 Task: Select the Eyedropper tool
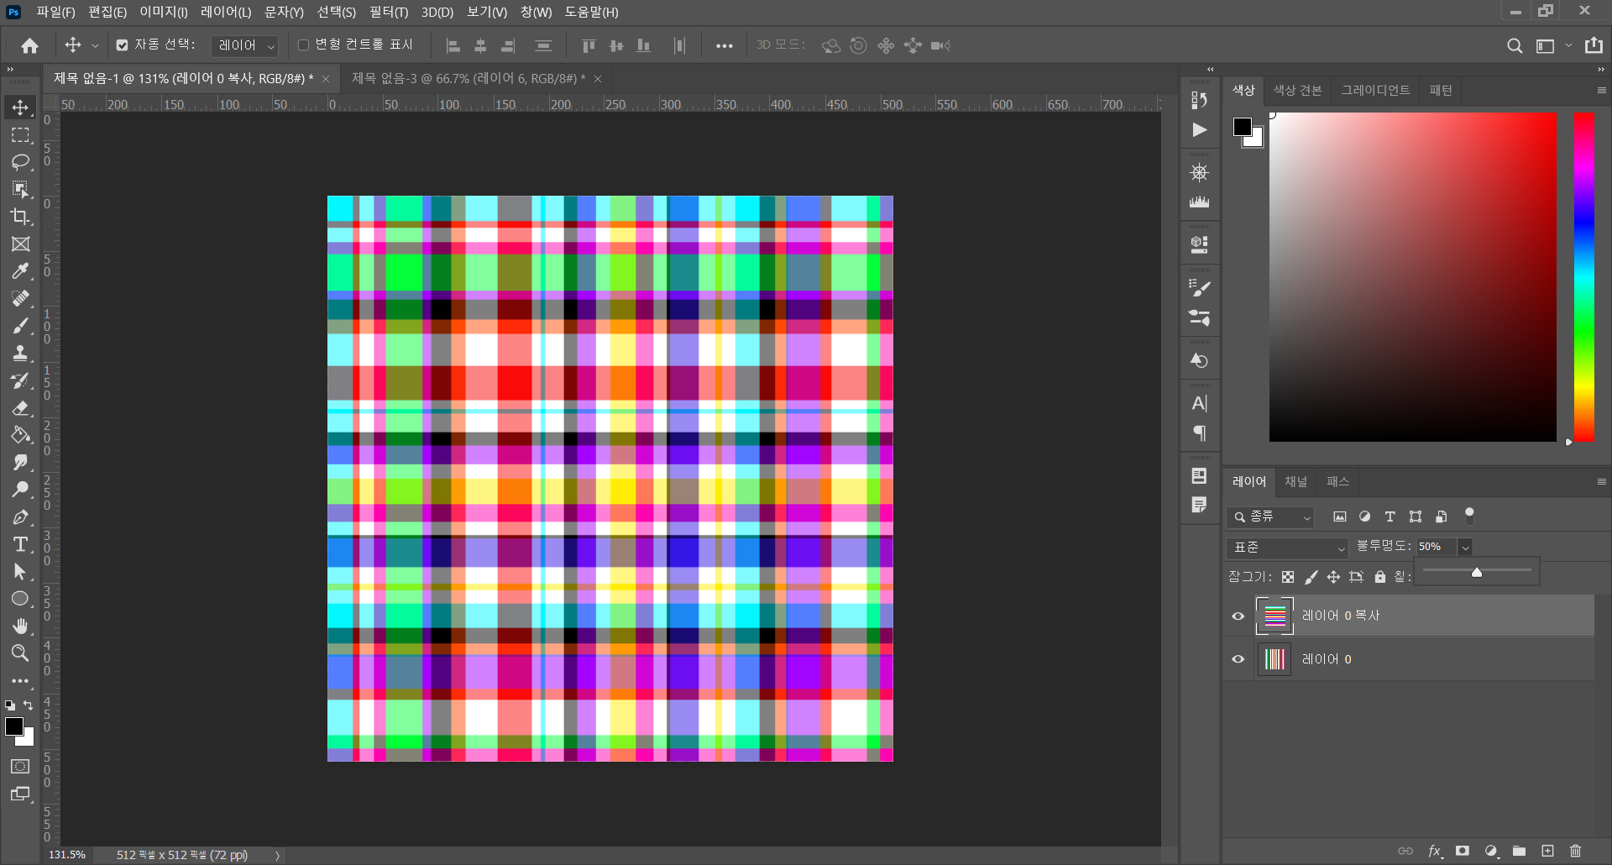20,271
